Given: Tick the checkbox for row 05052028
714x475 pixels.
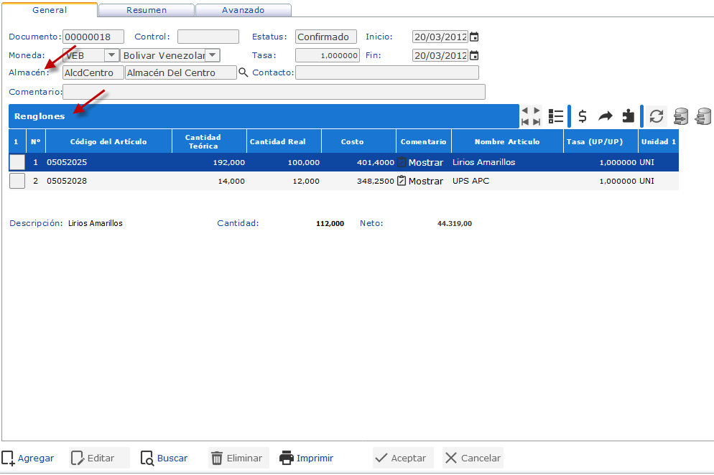Looking at the screenshot, I should click(x=17, y=181).
